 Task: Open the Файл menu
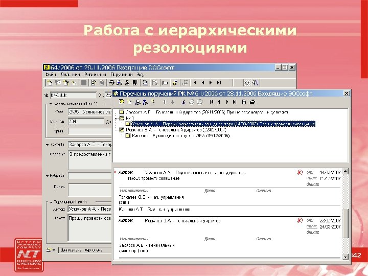(51, 75)
